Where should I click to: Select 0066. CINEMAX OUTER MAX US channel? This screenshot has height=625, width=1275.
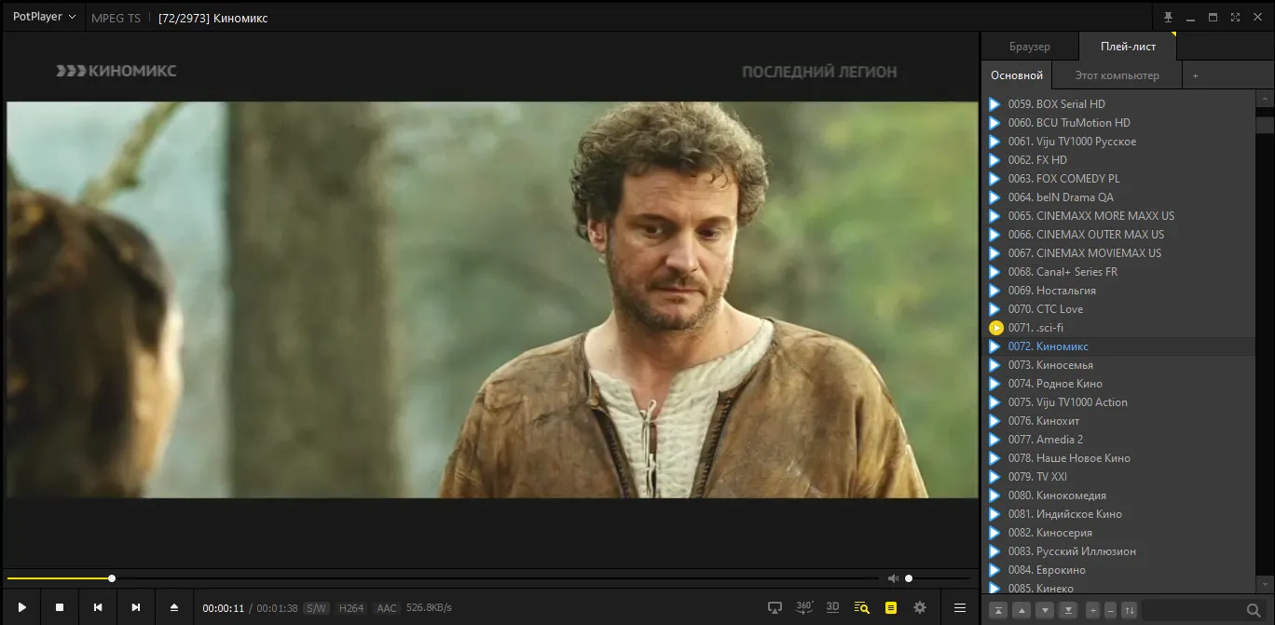click(1118, 235)
